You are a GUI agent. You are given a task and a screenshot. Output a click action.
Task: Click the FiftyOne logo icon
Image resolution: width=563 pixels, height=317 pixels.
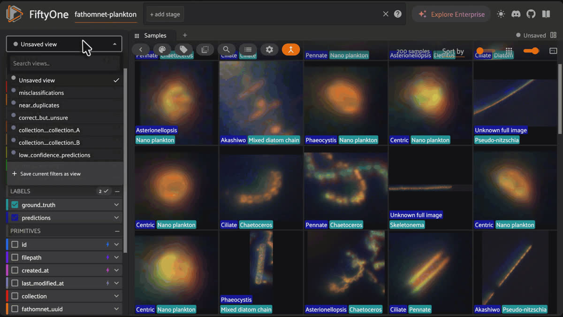click(x=15, y=14)
